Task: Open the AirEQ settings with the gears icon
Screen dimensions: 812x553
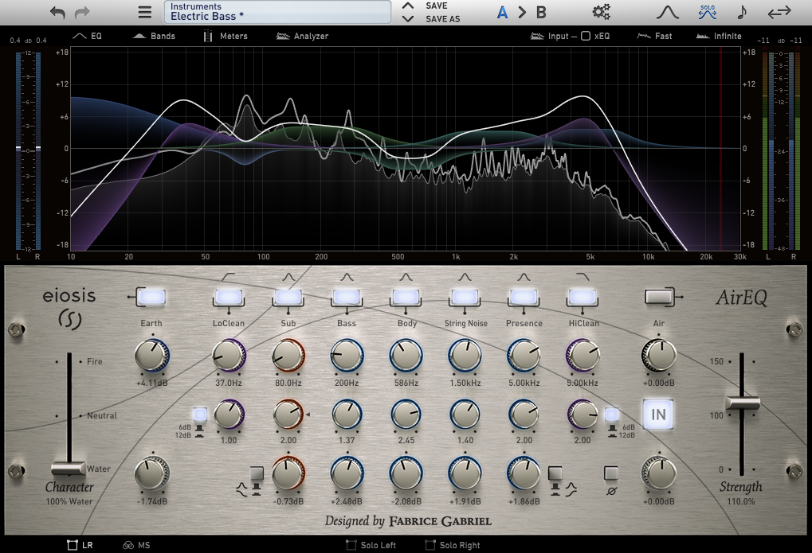Action: pyautogui.click(x=600, y=12)
